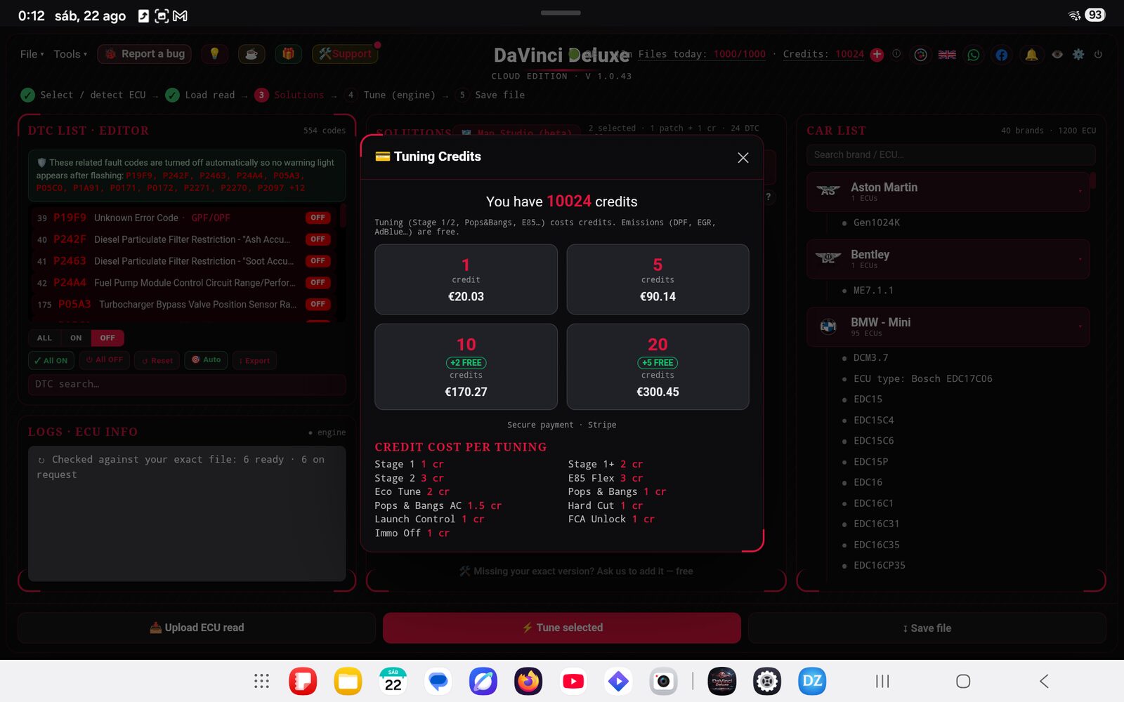Image resolution: width=1124 pixels, height=702 pixels.
Task: Open the DaVinci Deluxe taskbar icon
Action: coord(722,681)
